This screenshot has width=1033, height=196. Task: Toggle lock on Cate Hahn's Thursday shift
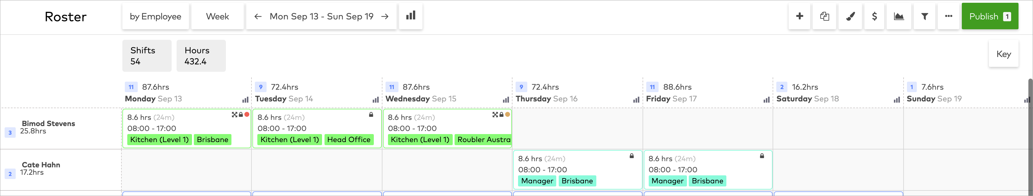[x=631, y=156]
